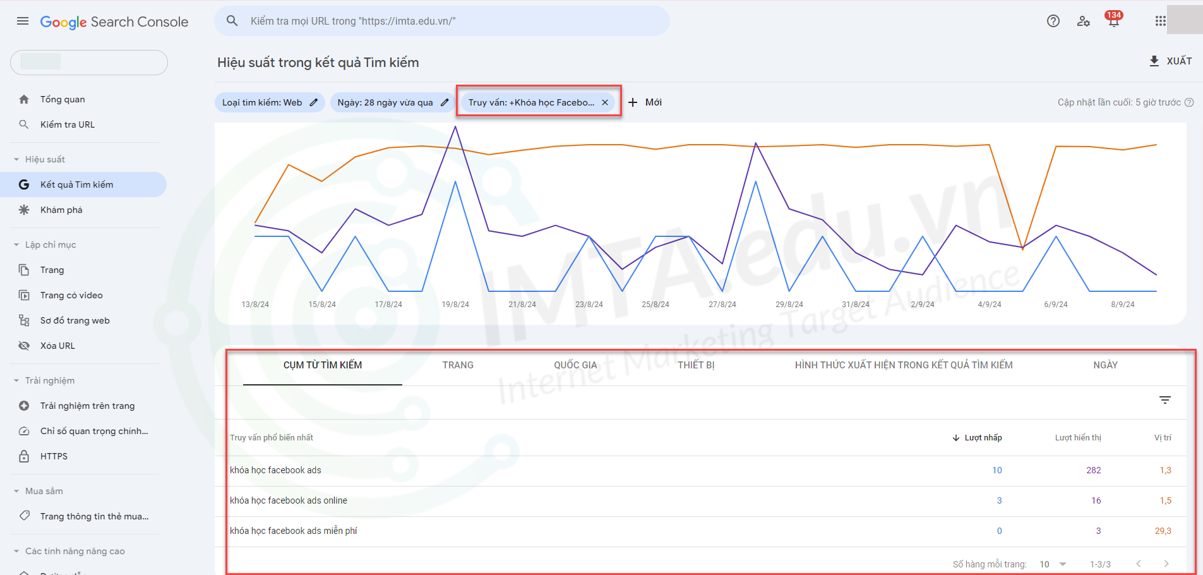
Task: Collapse the Mua sắm section
Action: click(x=16, y=491)
